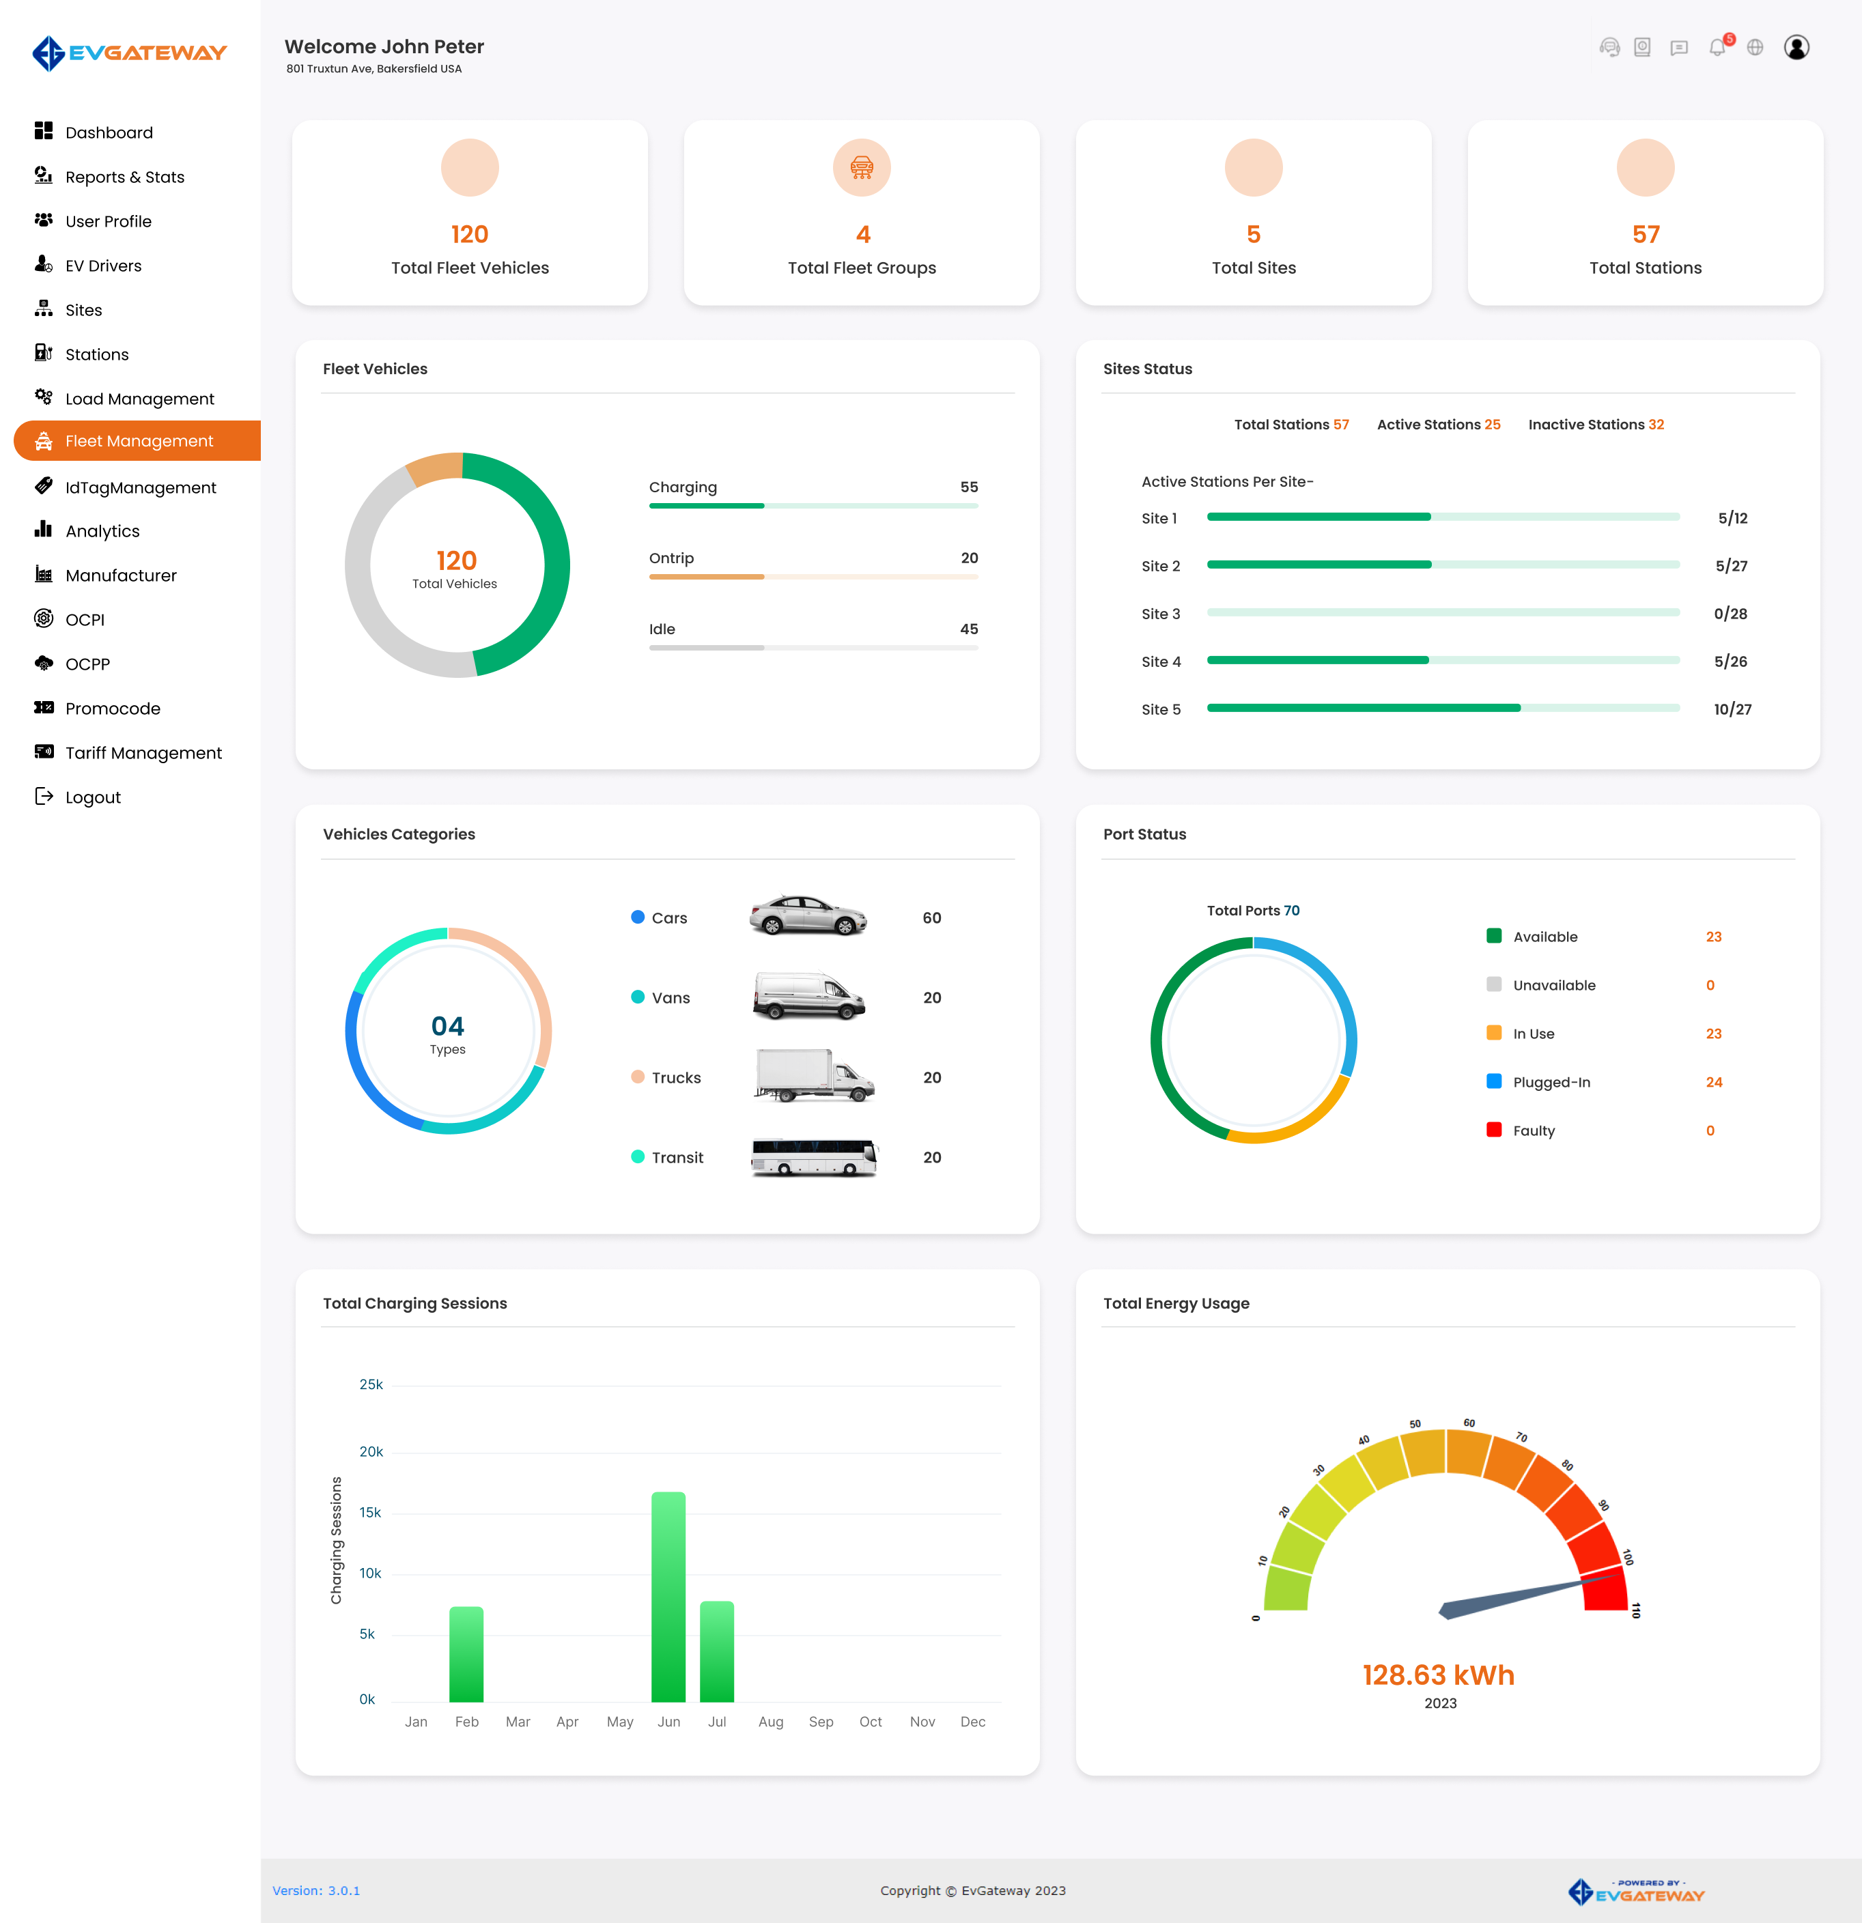The width and height of the screenshot is (1862, 1923).
Task: Open the chat messages icon
Action: pyautogui.click(x=1680, y=47)
